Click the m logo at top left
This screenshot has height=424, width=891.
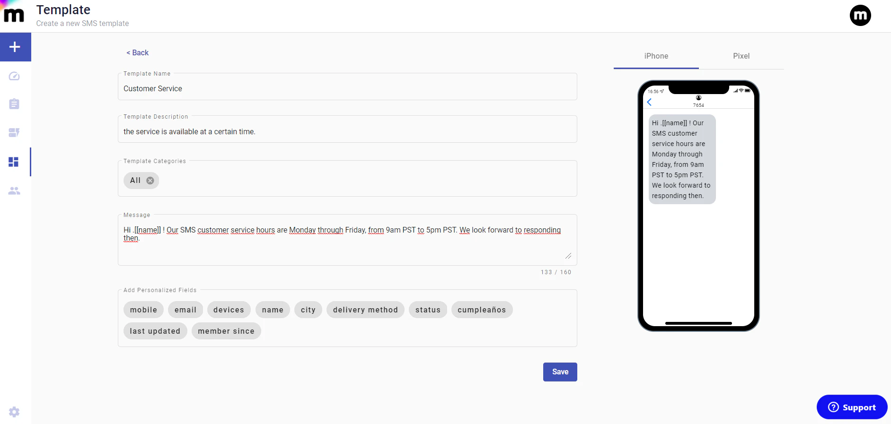(14, 14)
